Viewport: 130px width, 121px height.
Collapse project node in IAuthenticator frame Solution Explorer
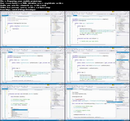pos(53,20)
